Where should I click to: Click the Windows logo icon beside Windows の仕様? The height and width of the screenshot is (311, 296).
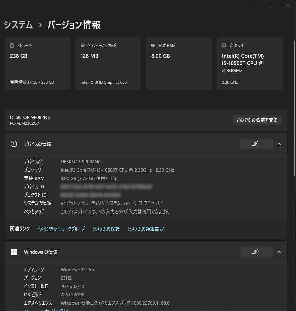[x=14, y=252]
